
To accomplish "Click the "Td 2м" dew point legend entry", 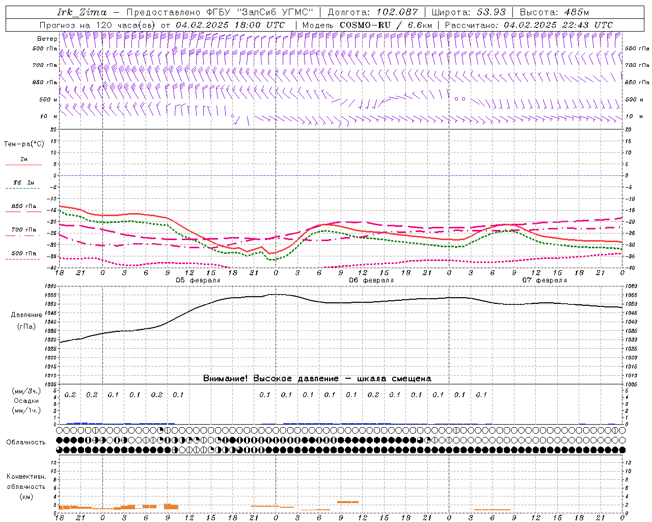I will pyautogui.click(x=24, y=182).
